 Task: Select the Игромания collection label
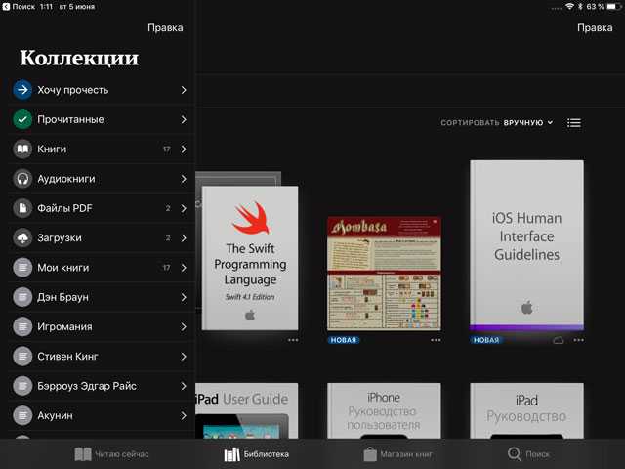coord(64,326)
